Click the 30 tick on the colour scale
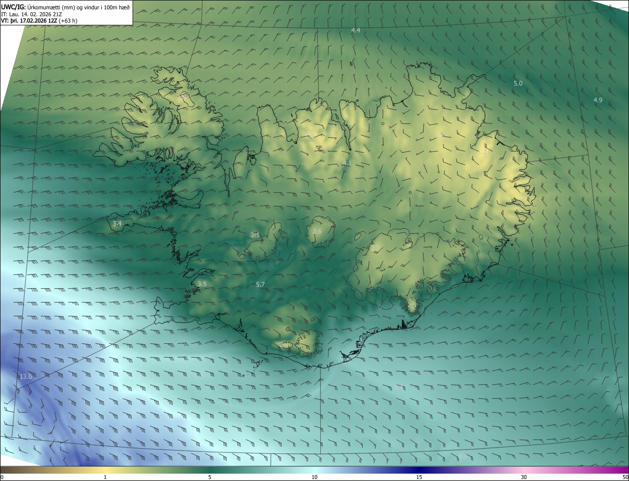 tap(524, 477)
